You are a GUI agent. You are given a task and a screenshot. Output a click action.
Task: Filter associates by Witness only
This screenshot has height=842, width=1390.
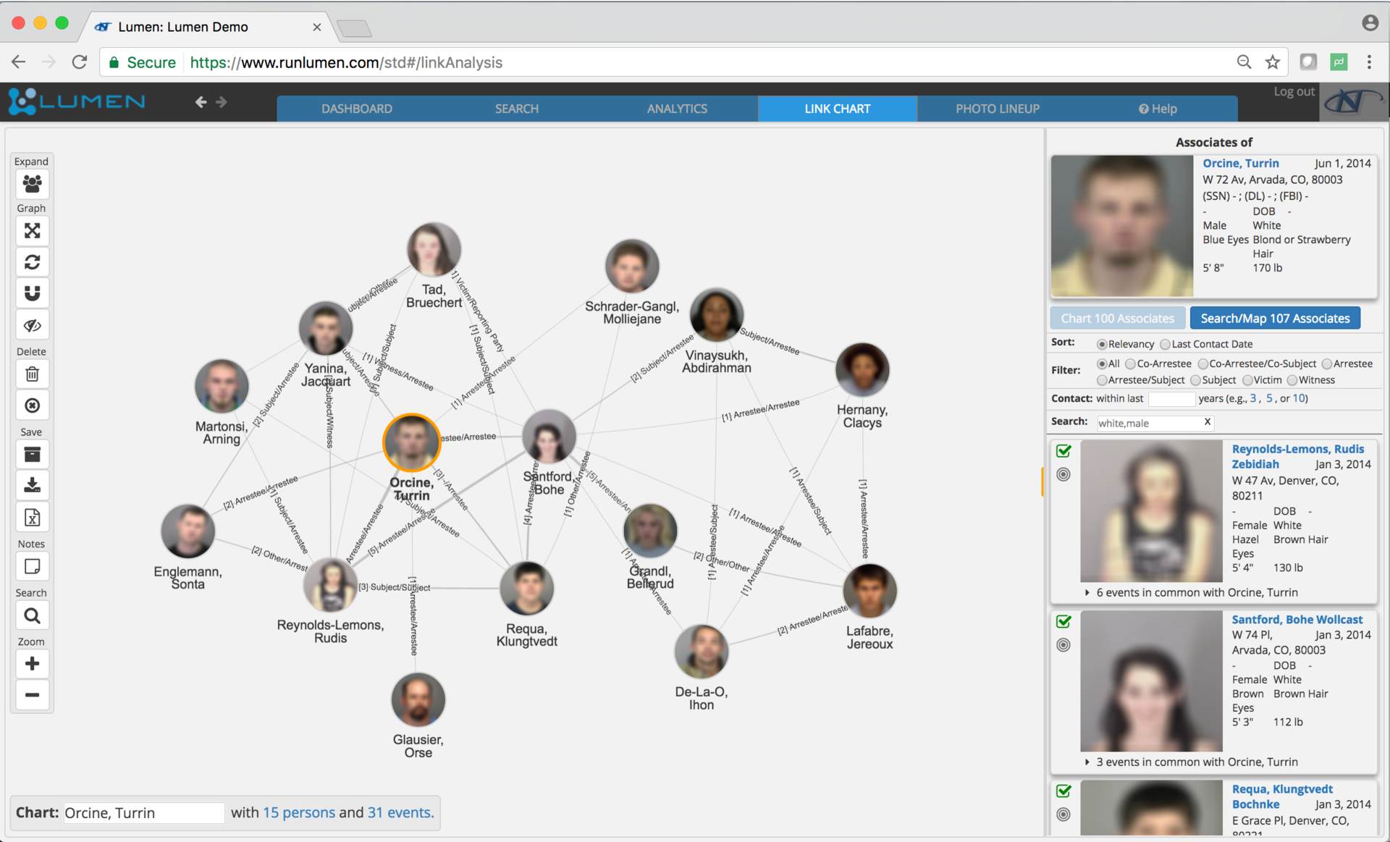coord(1290,380)
